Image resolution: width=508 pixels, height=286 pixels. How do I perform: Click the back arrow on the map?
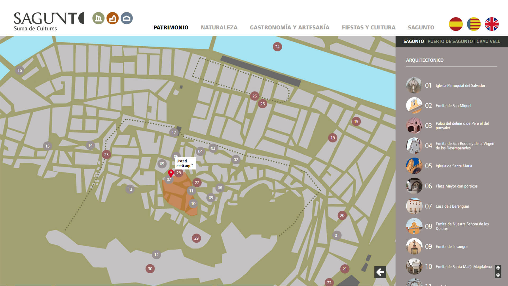380,272
